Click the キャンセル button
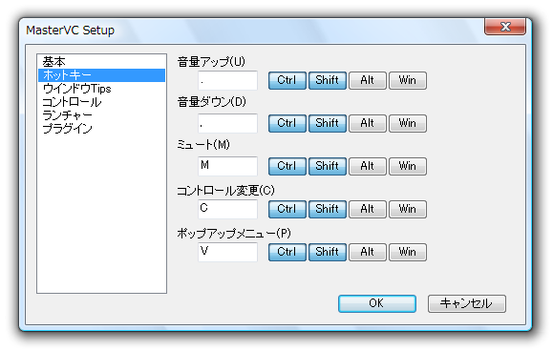553x351 pixels. (x=467, y=303)
